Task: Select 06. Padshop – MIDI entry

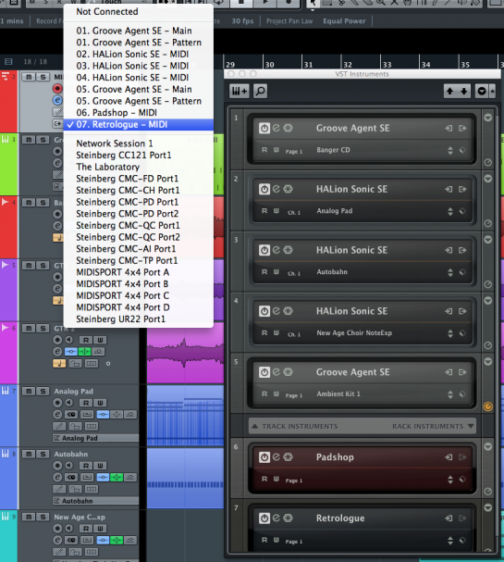Action: click(x=139, y=113)
